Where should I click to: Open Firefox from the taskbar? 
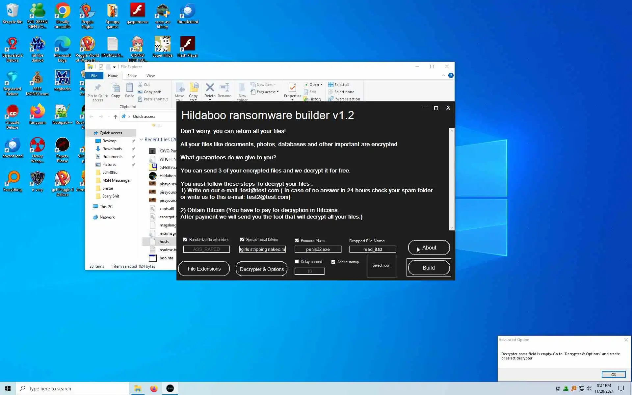click(x=154, y=388)
